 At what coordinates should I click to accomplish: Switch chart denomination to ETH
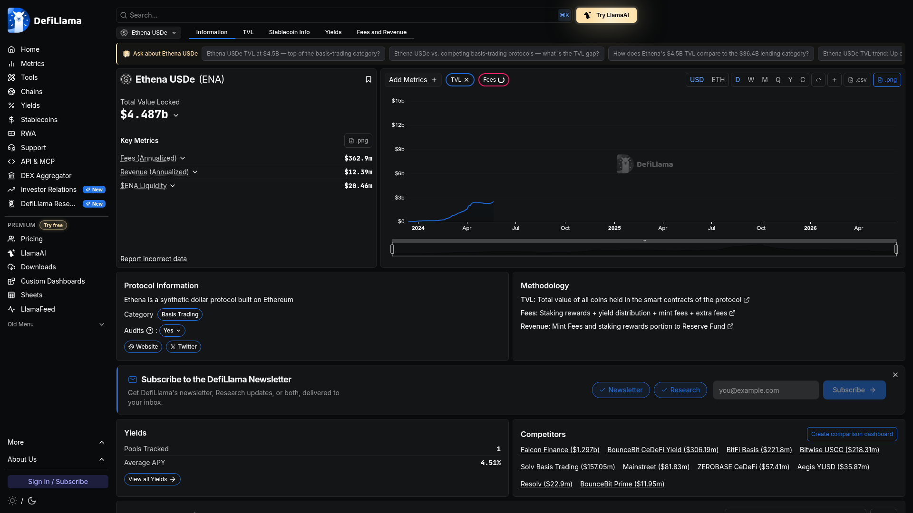[x=718, y=80]
